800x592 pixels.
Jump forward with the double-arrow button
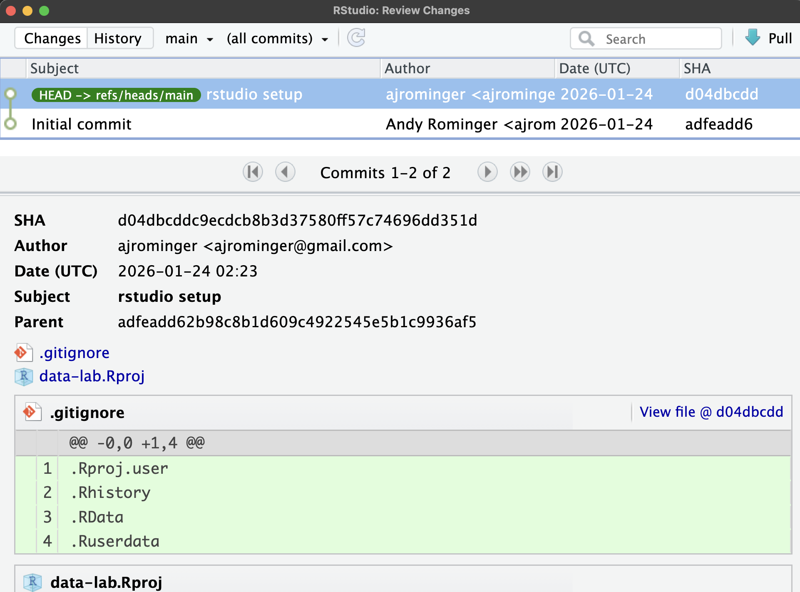coord(520,172)
